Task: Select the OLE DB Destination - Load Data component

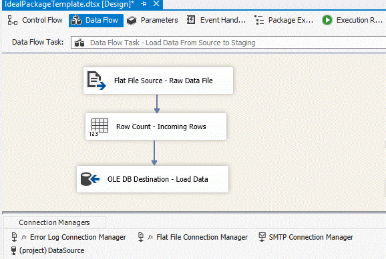Action: (x=153, y=179)
